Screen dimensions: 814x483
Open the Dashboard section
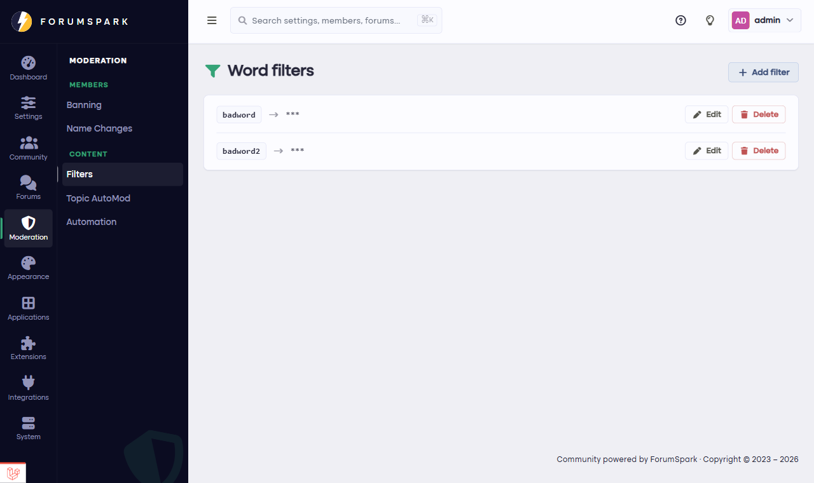coord(29,69)
